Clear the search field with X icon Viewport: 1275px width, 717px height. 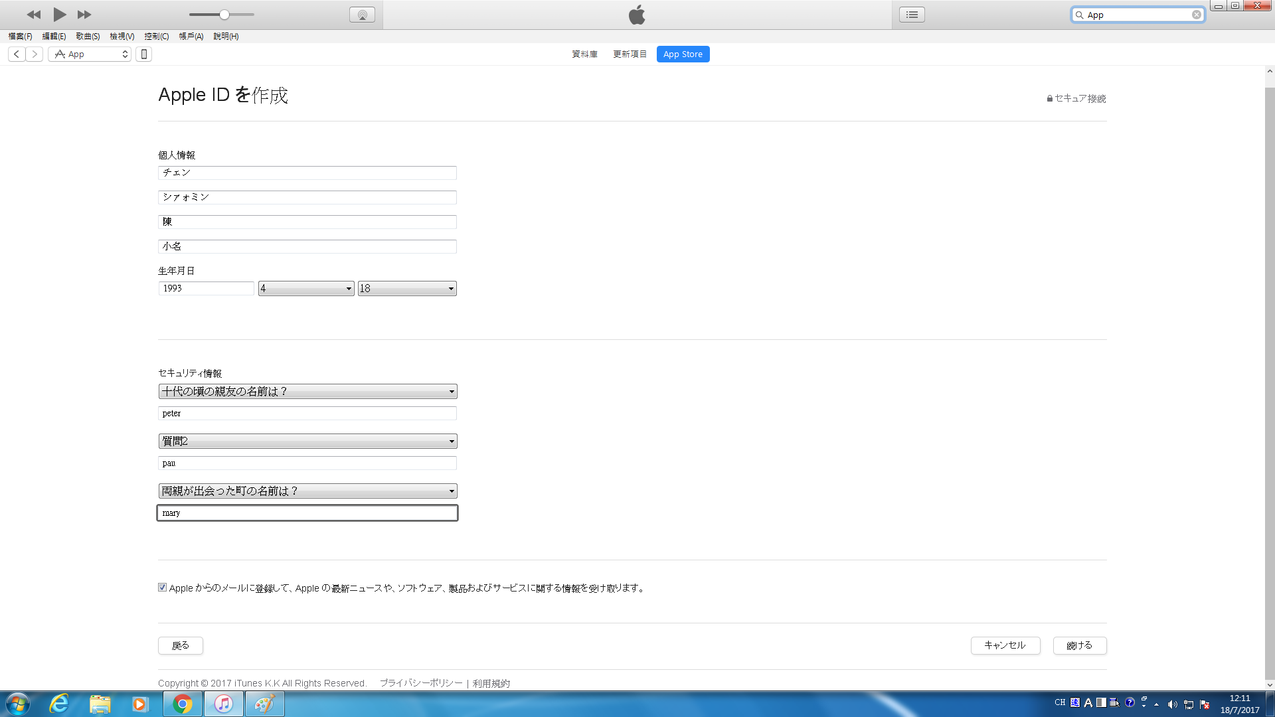[1196, 15]
